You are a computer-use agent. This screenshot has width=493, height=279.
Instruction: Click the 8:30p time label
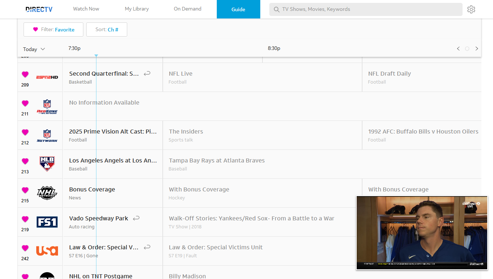click(x=274, y=48)
